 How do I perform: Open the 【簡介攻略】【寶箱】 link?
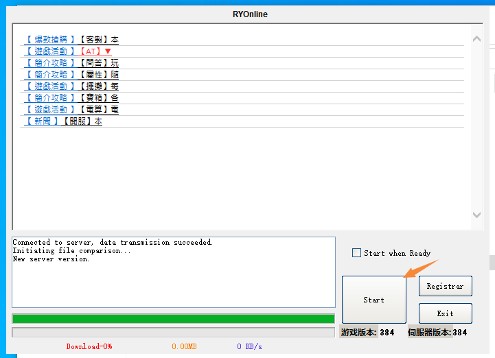coord(71,98)
